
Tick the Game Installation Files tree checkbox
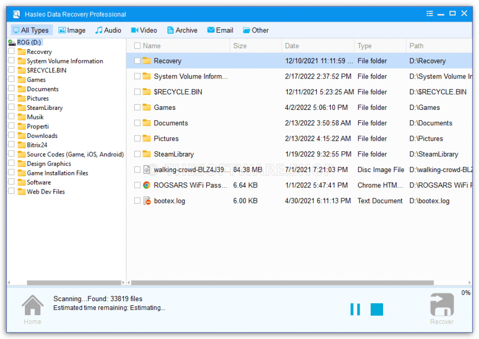(12, 172)
